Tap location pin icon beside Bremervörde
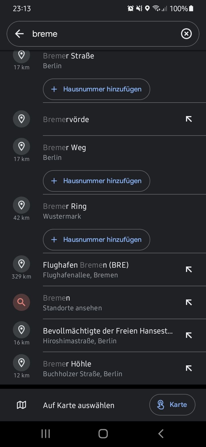 point(21,119)
